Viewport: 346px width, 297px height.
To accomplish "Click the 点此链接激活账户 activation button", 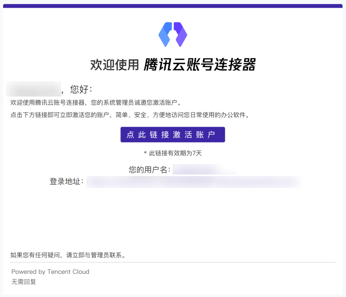I will tap(173, 134).
